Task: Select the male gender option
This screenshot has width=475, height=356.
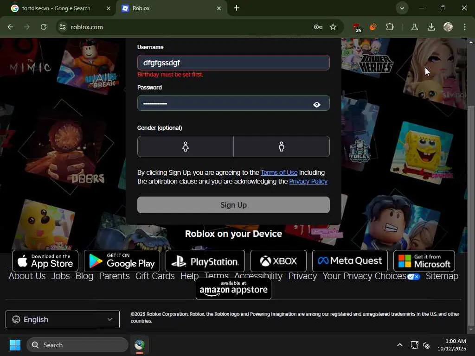Action: pos(282,146)
